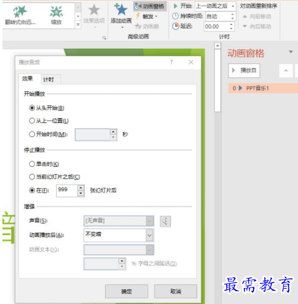298x304 pixels.
Task: Expand the animation gallery more arrow
Action: (78, 25)
